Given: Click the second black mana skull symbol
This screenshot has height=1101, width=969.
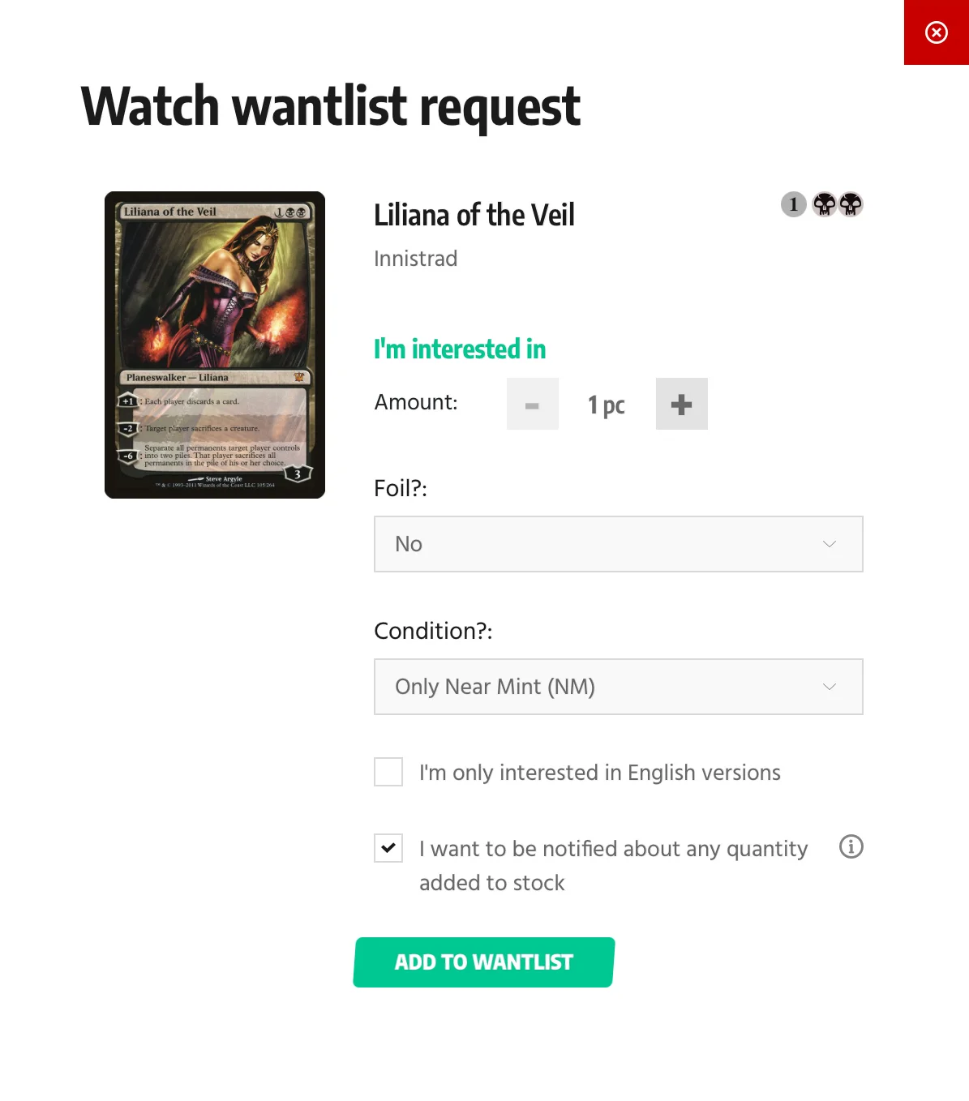Looking at the screenshot, I should pos(851,204).
